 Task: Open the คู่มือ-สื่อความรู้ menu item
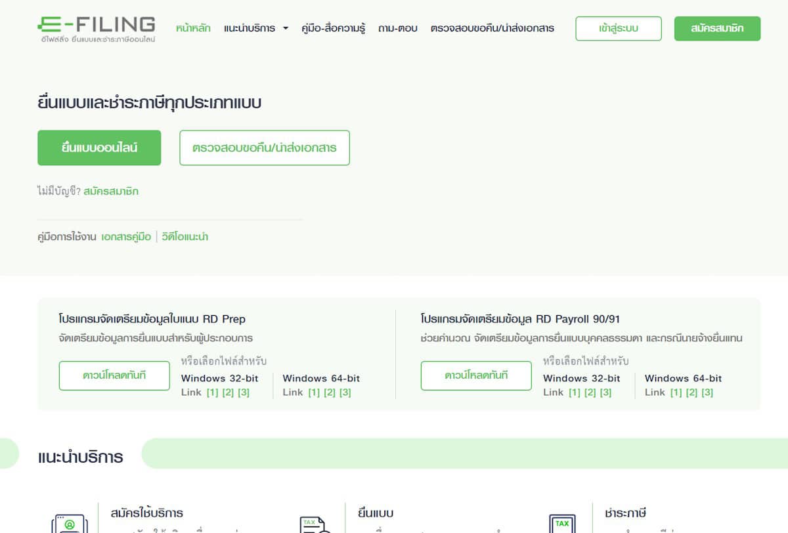(x=333, y=28)
